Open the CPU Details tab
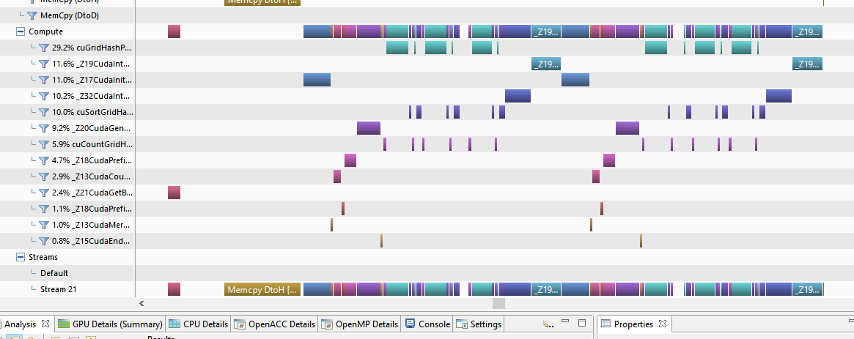854x339 pixels. click(x=199, y=324)
